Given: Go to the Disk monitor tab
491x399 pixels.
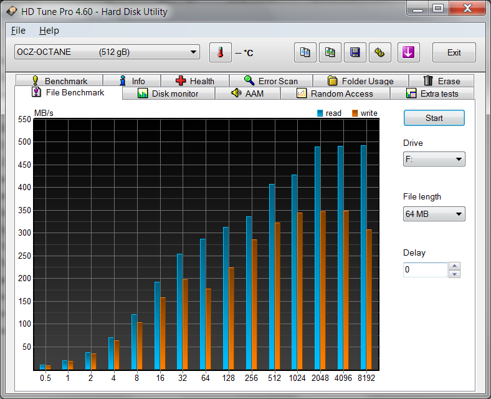Looking at the screenshot, I should (x=168, y=94).
